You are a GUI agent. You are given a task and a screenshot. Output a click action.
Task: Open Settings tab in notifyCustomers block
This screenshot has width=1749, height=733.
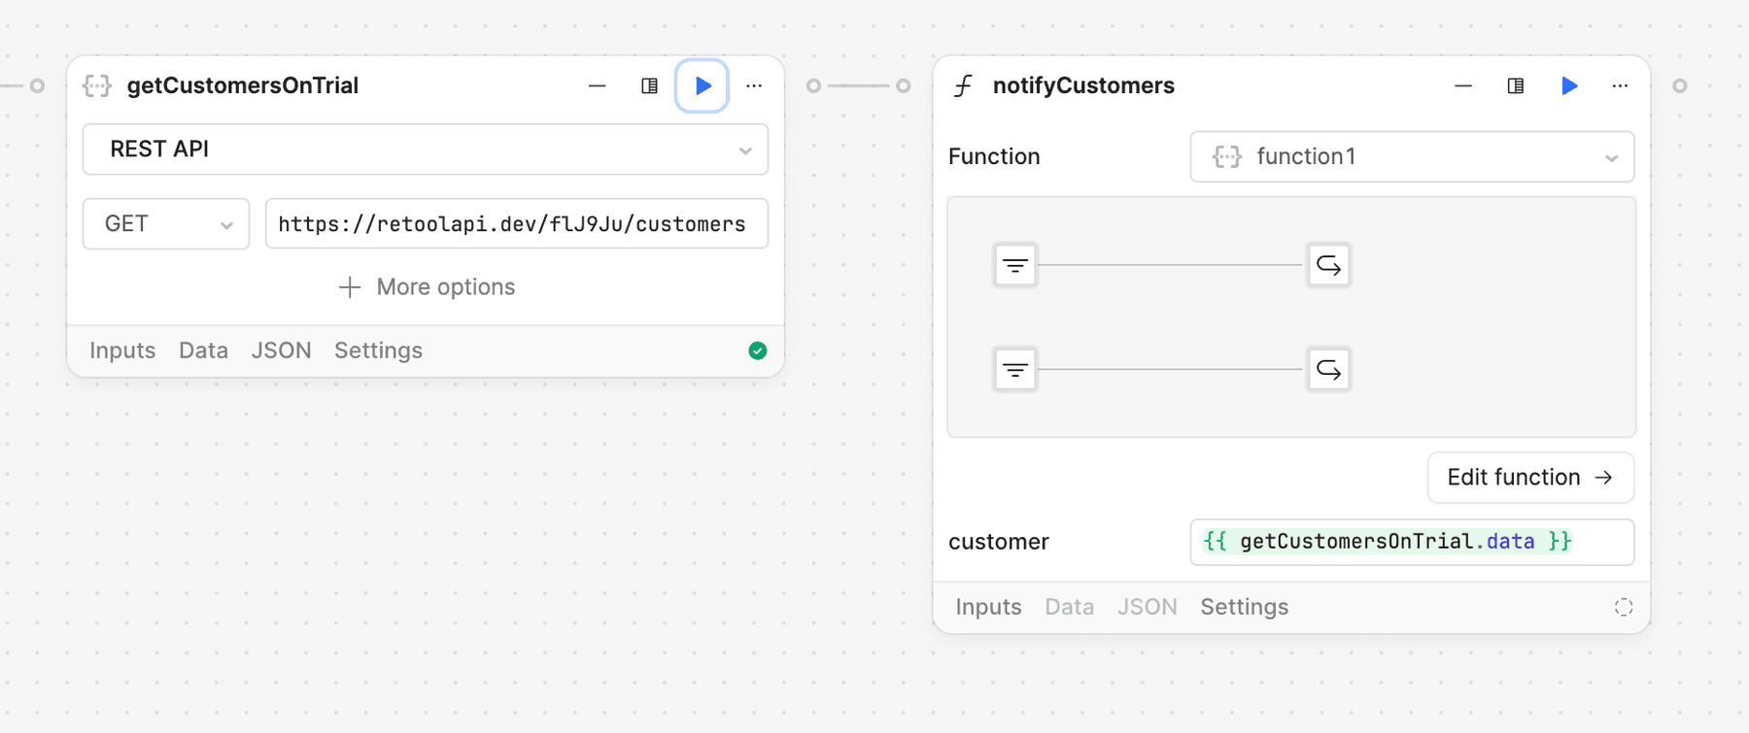[1244, 607]
